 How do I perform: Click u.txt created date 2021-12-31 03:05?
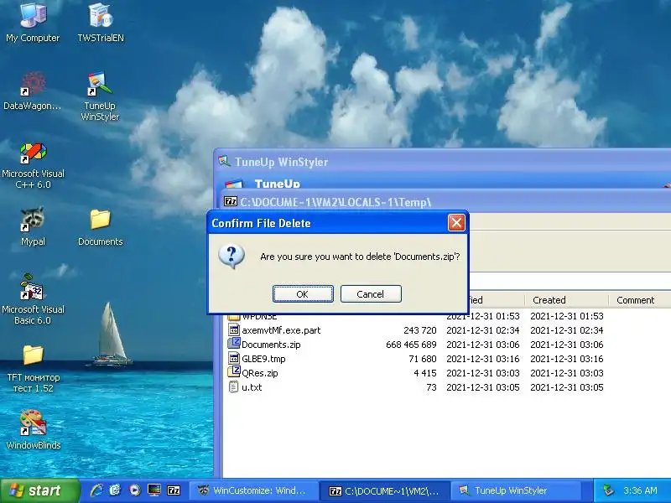click(567, 387)
